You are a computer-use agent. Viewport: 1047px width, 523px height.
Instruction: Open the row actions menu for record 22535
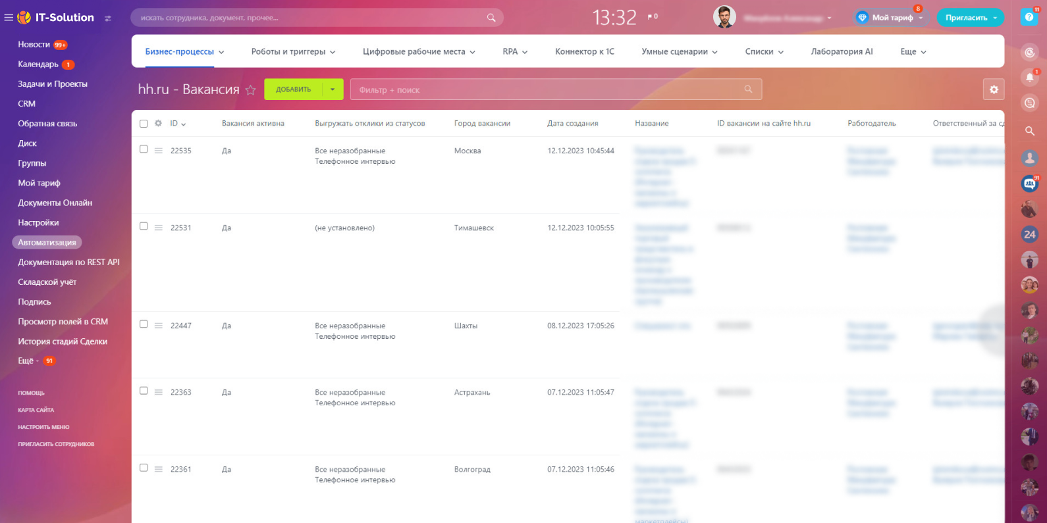[159, 151]
